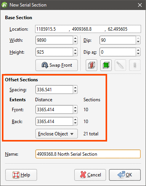Increase the Width value with up arrow

click(x=75, y=38)
